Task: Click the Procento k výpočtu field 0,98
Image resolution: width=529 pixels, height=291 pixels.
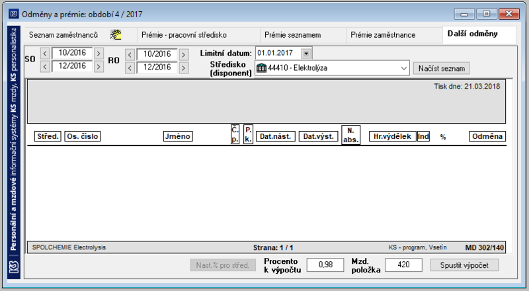Action: point(325,265)
